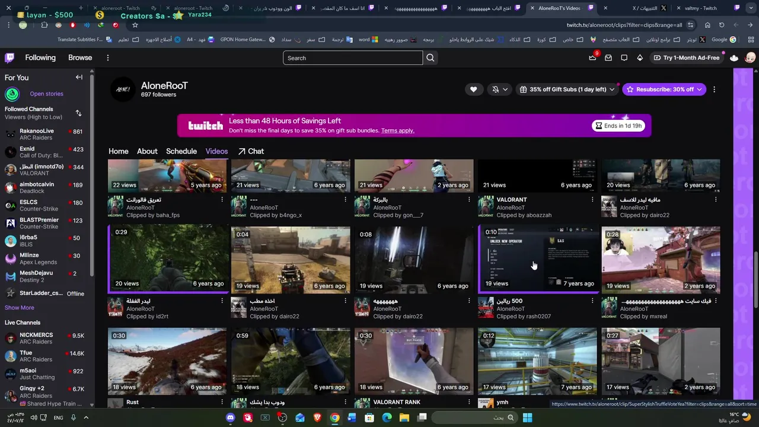This screenshot has height=427, width=759.
Task: Open Microsoft Store from the taskbar
Action: (x=369, y=418)
